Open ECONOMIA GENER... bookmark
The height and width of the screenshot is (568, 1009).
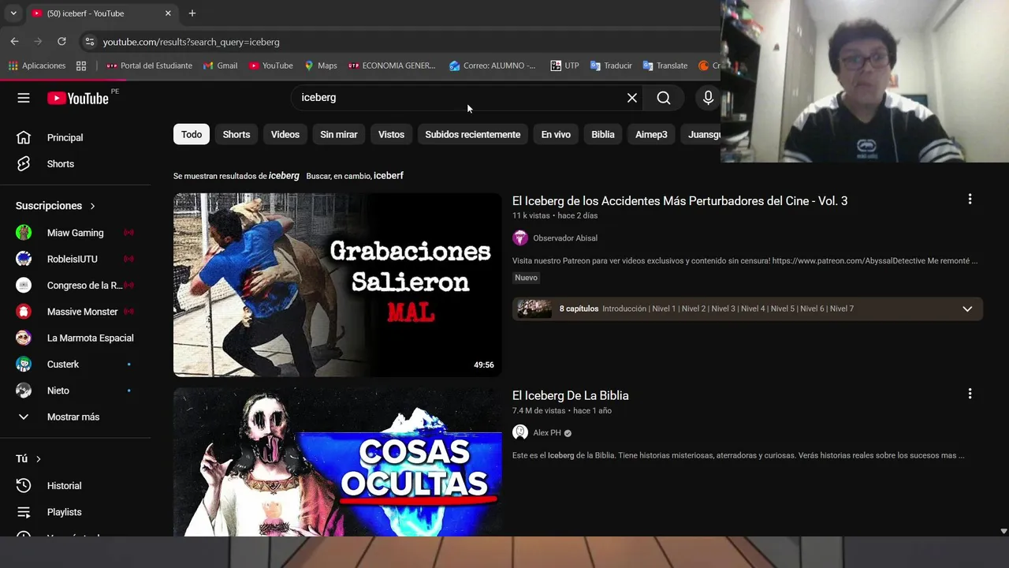(x=392, y=65)
